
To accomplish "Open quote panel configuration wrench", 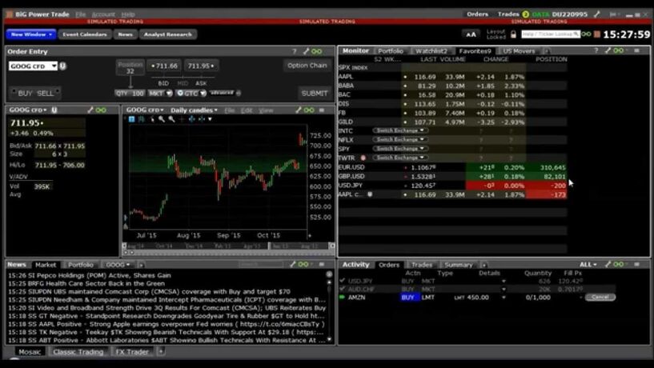I will 90,110.
